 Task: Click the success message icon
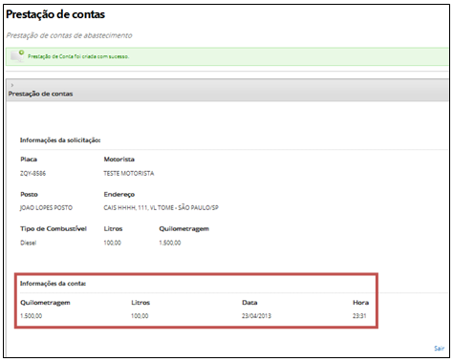(x=17, y=55)
